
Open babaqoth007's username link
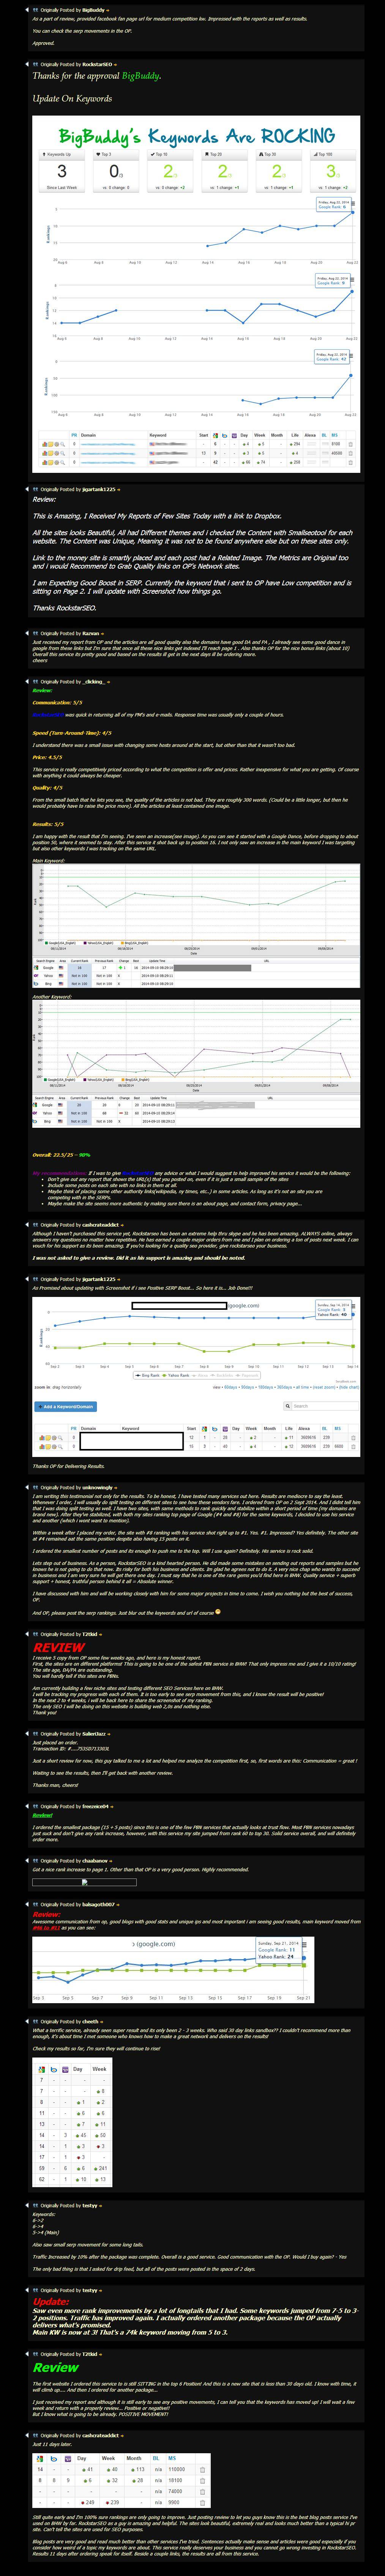pyautogui.click(x=99, y=1905)
